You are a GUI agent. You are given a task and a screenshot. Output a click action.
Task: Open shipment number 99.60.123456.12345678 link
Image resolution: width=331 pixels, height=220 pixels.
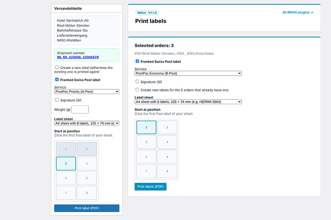pyautogui.click(x=78, y=57)
